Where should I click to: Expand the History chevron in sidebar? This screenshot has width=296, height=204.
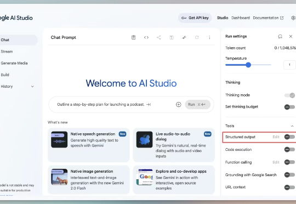click(32, 87)
